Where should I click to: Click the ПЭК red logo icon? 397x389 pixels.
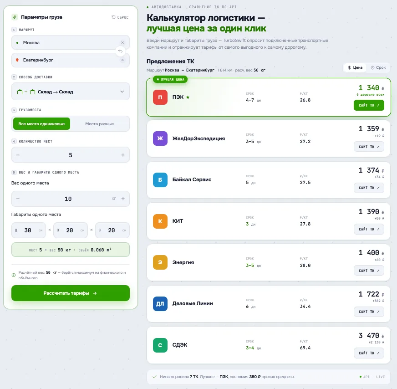(x=160, y=97)
